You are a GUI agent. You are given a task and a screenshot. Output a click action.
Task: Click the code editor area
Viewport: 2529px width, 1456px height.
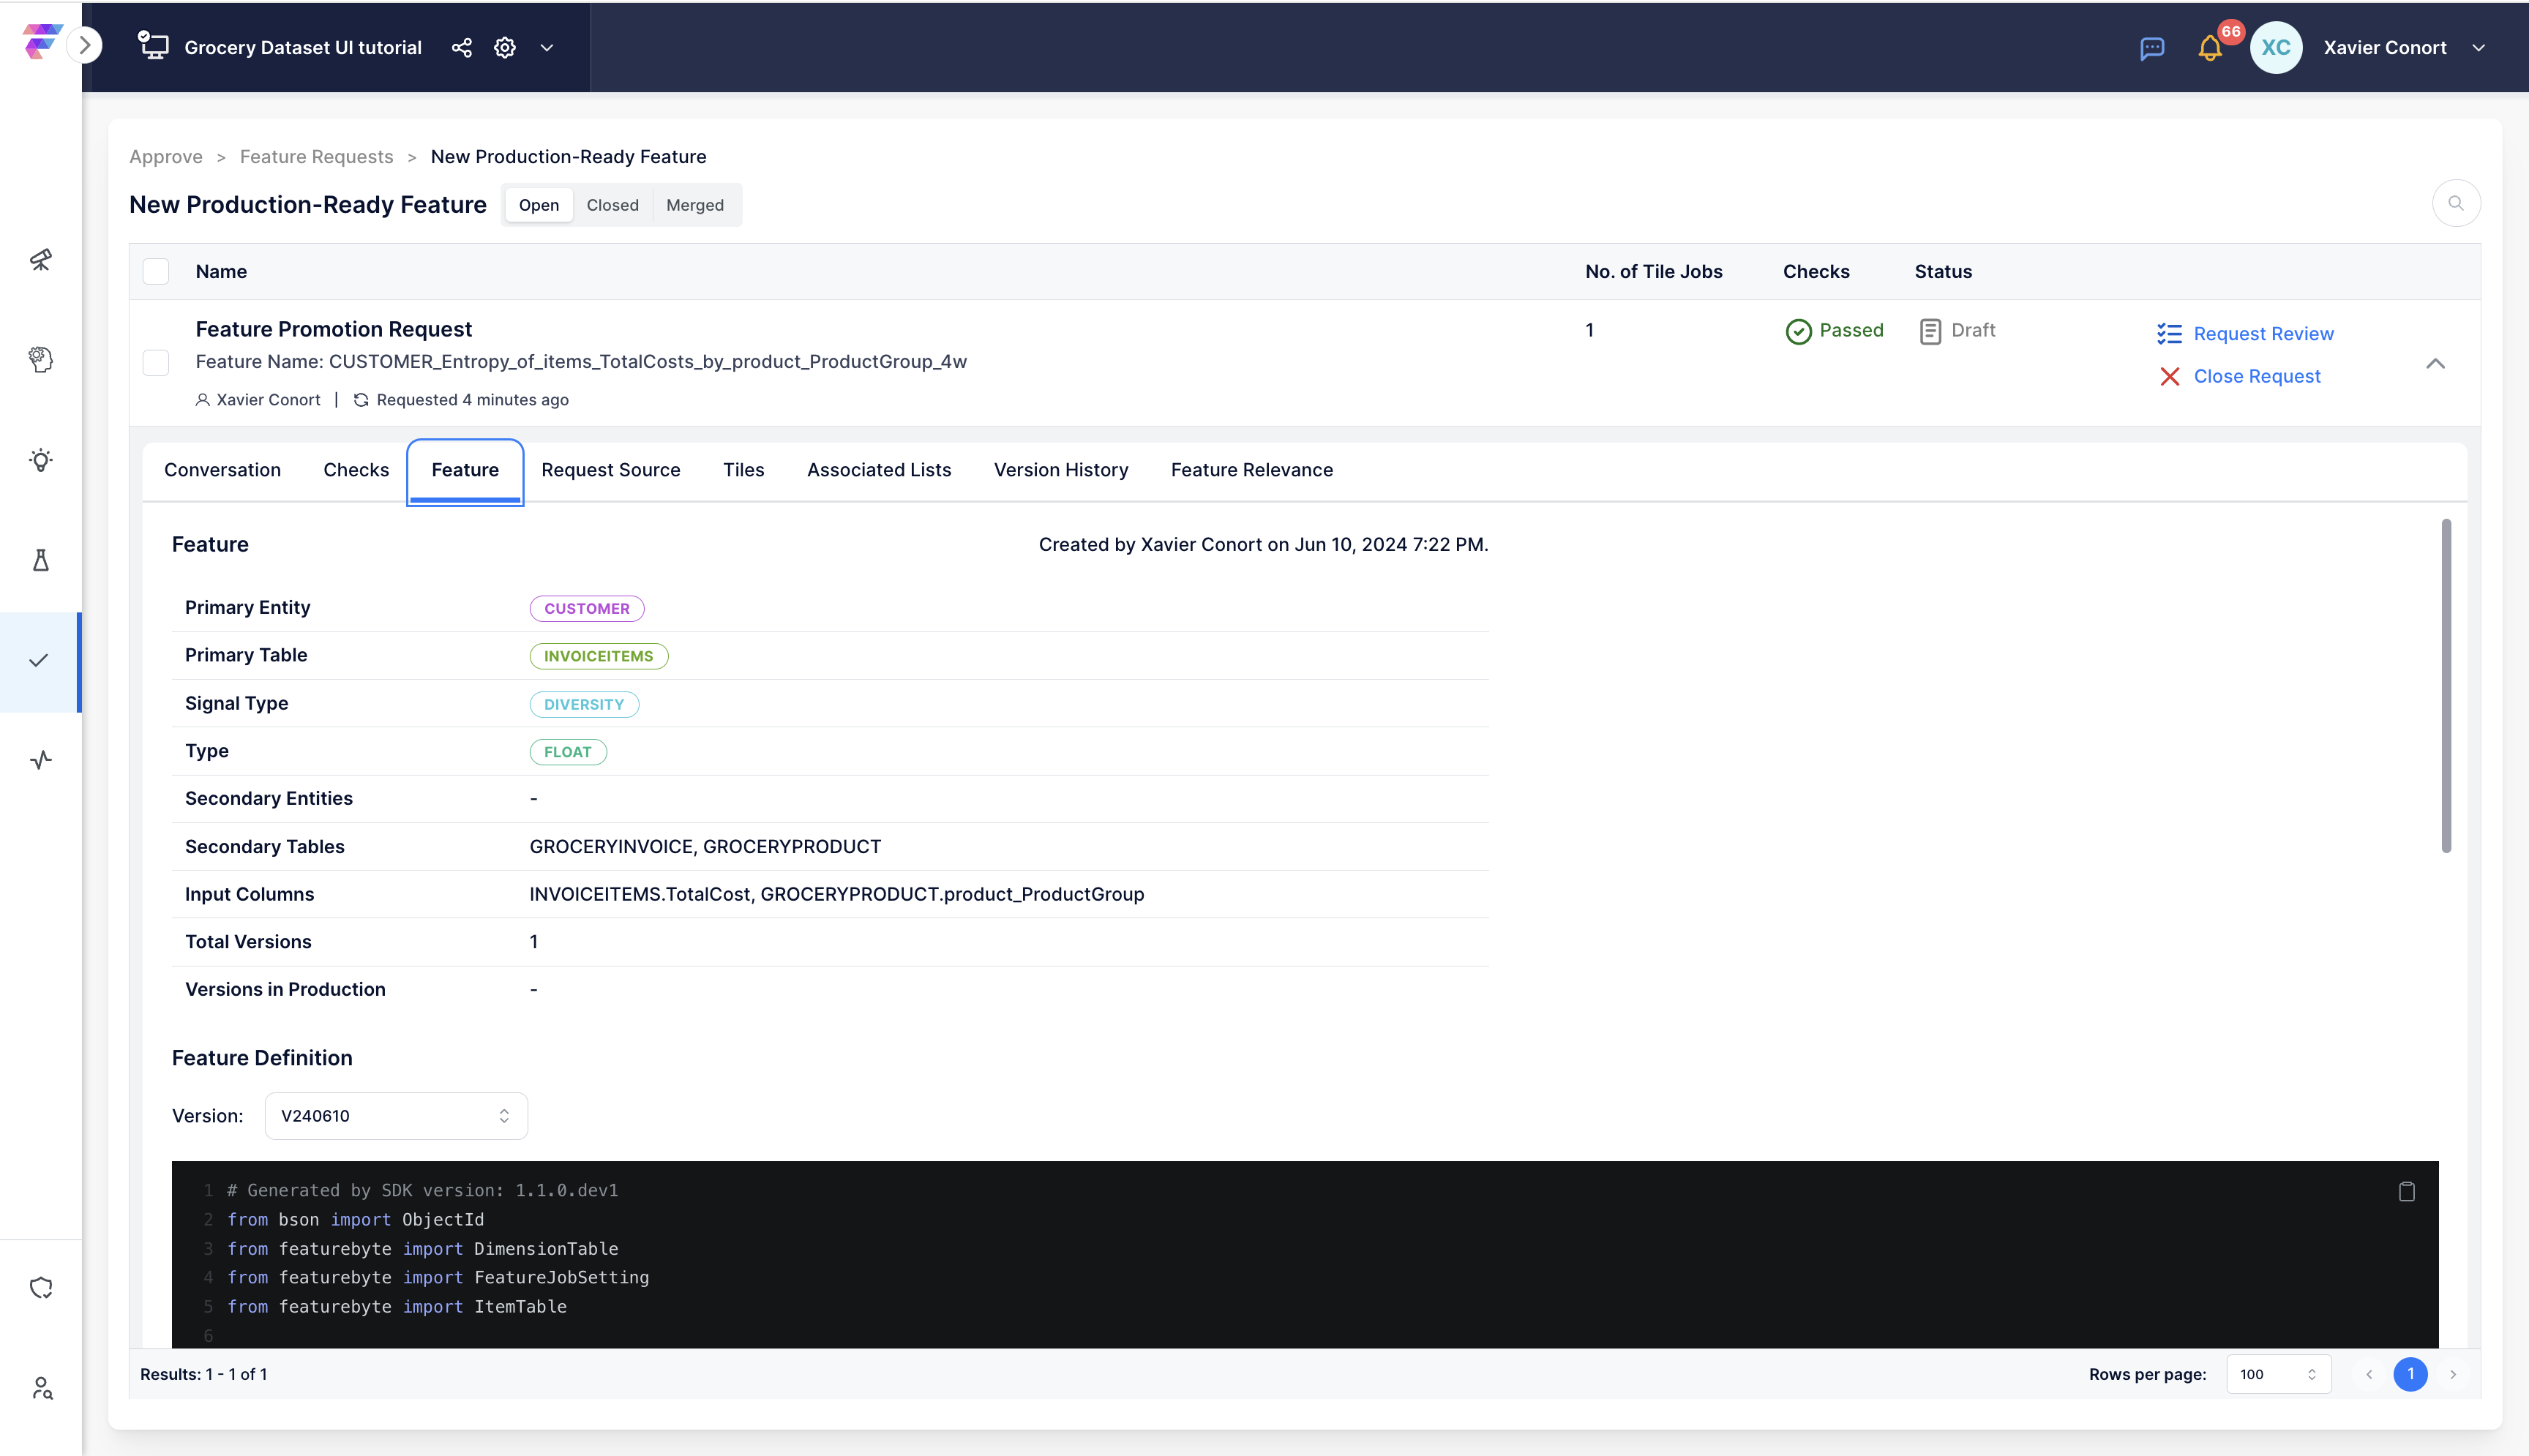click(1305, 1255)
